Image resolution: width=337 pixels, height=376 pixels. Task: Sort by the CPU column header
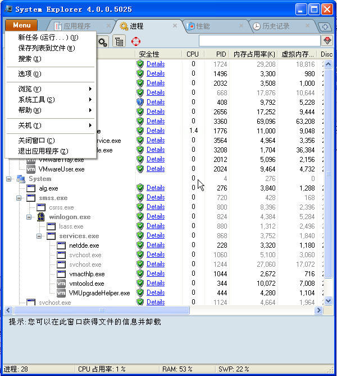[x=193, y=54]
